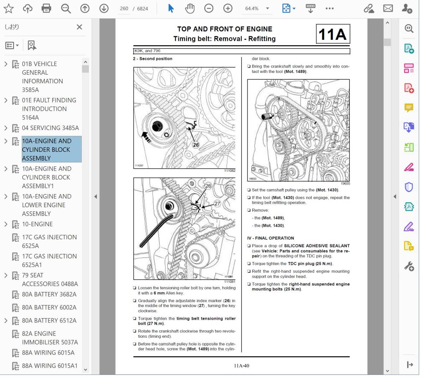The height and width of the screenshot is (380, 423).
Task: Expand 01E FAULT FINDING INTRODUCTION bookmark
Action: 6,100
